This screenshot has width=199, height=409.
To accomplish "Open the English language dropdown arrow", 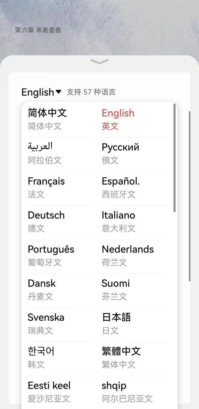I will (58, 92).
